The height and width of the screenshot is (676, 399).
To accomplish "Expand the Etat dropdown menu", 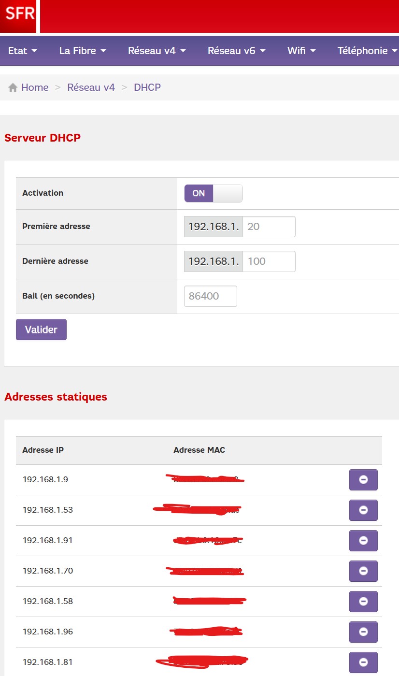I will pyautogui.click(x=23, y=50).
